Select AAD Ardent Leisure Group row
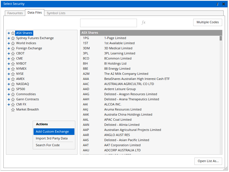The height and width of the screenshot is (172, 229). pos(150,89)
